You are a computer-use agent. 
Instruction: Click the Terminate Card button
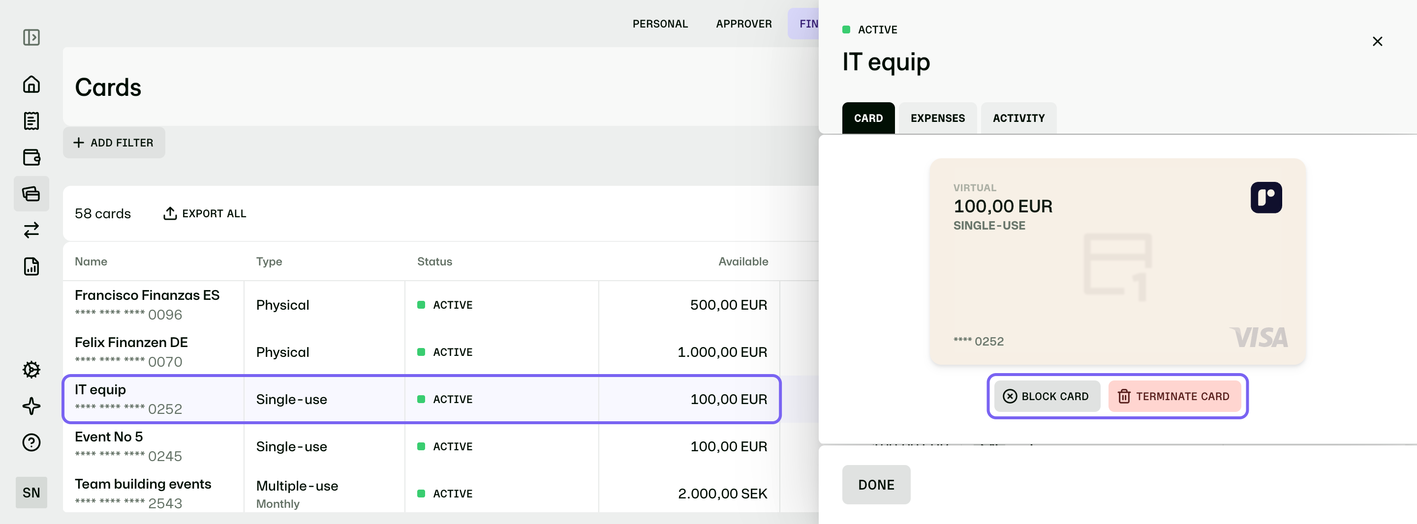(1174, 396)
